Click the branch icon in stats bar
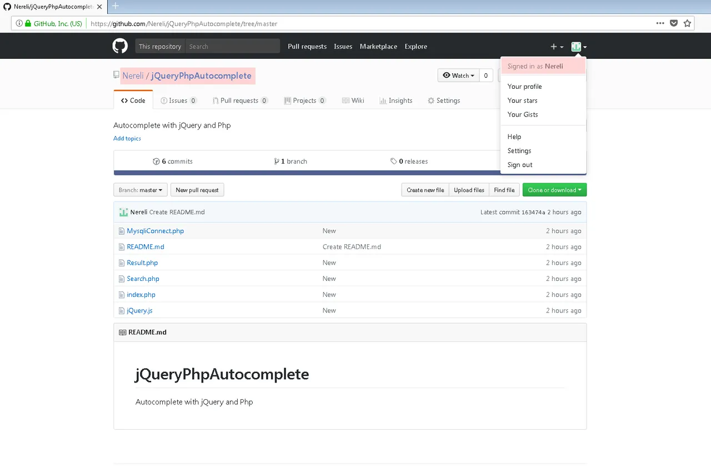The height and width of the screenshot is (473, 711). (277, 162)
